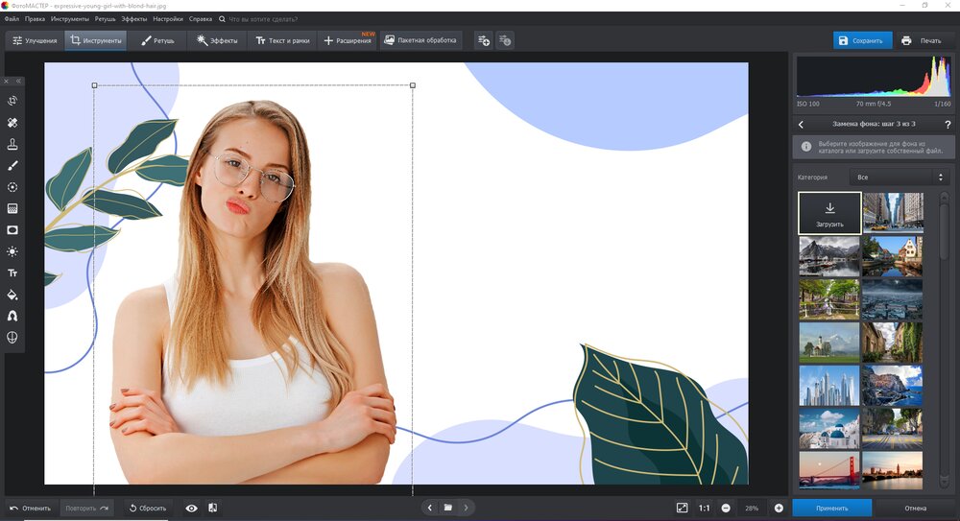Select the radial filter tool
960x521 pixels.
(x=12, y=187)
